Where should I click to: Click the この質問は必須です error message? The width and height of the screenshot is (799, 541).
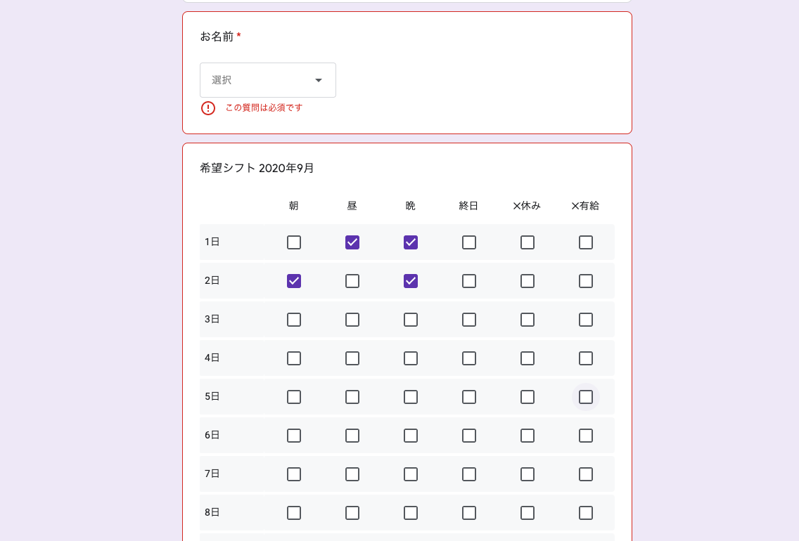[263, 108]
